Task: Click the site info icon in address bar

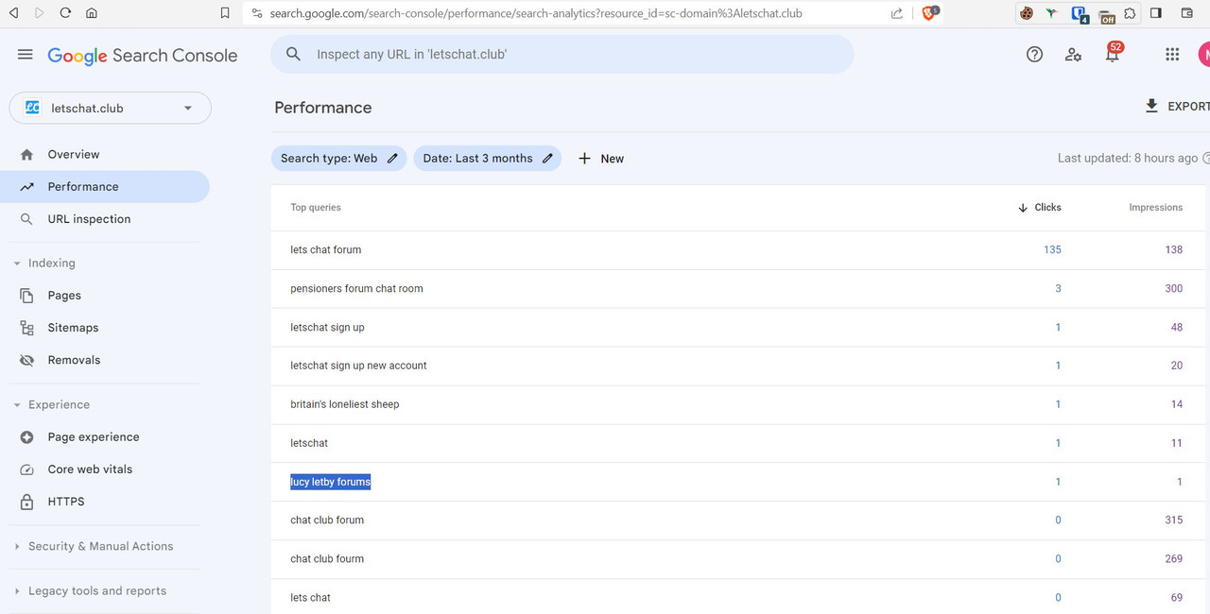Action: point(256,13)
